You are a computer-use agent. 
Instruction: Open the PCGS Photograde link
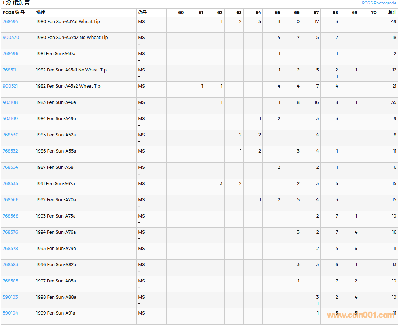click(379, 3)
